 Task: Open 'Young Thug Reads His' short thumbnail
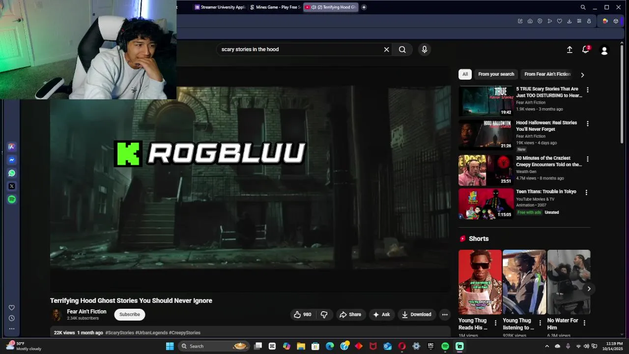(x=480, y=282)
